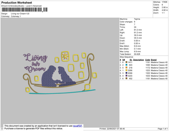Image resolution: width=169 pixels, height=131 pixels.
Task: Select the colorway value 'Colorway 1'
Action: click(16, 16)
